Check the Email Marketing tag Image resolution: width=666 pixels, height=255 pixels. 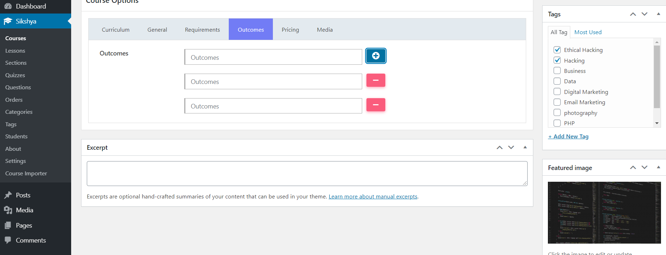(557, 102)
